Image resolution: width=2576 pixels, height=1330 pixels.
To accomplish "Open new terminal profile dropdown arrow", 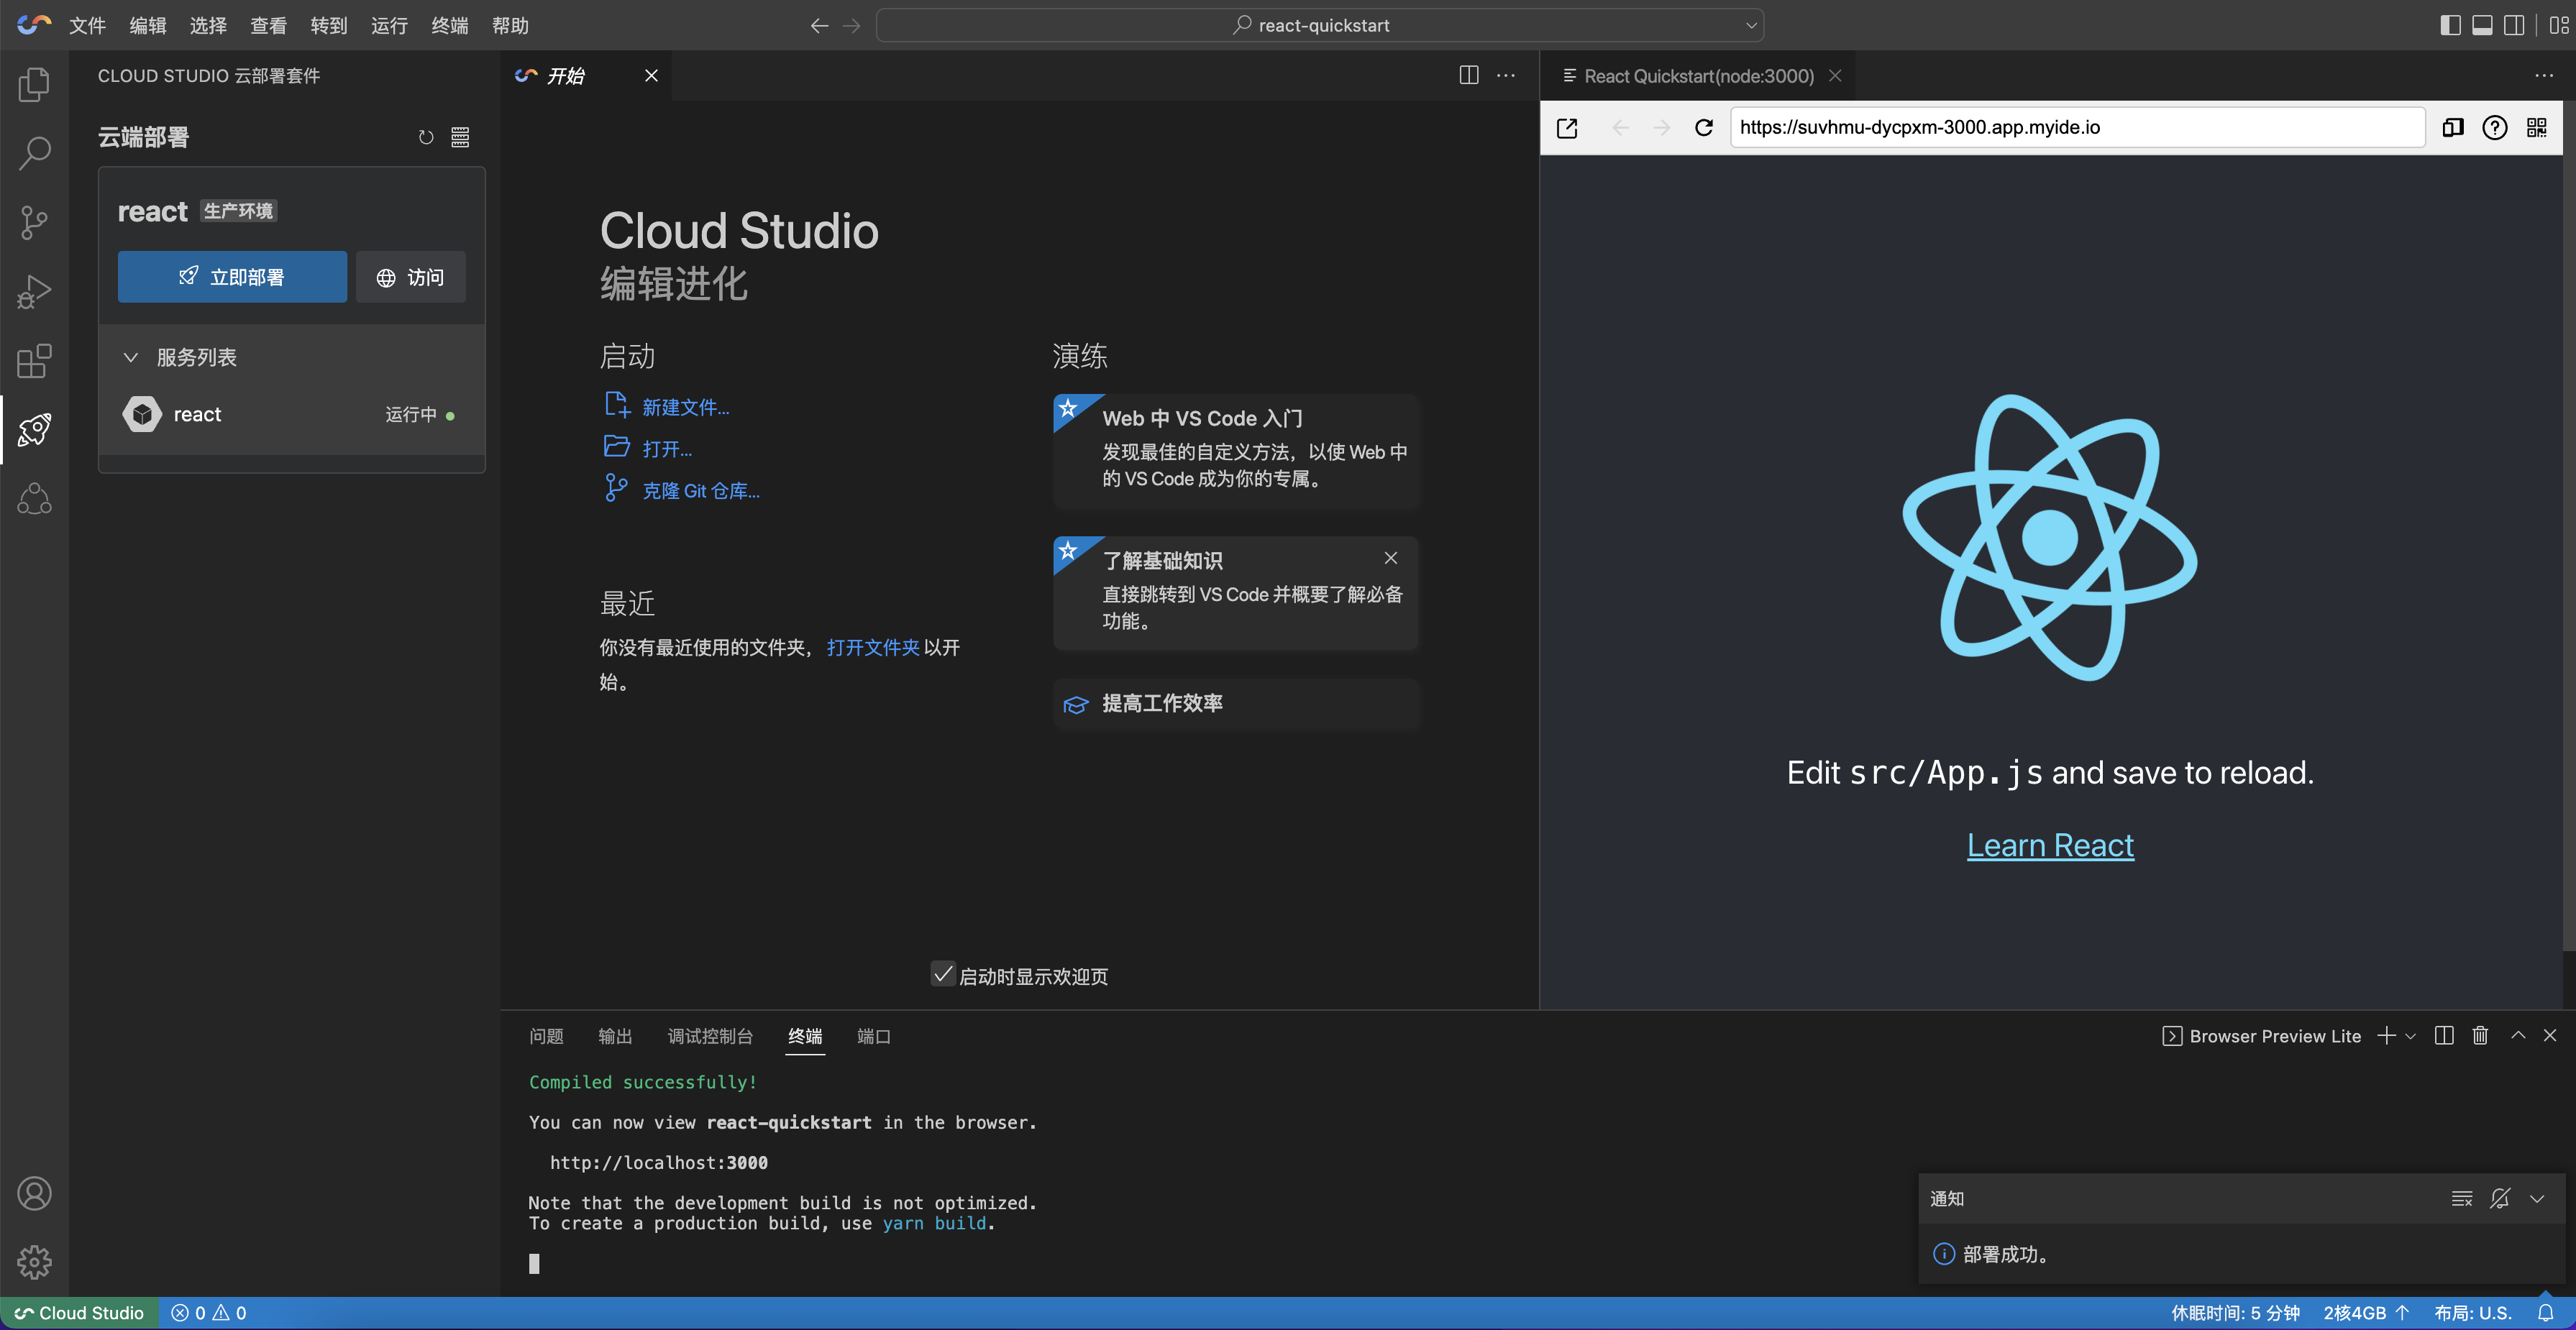I will [2411, 1036].
